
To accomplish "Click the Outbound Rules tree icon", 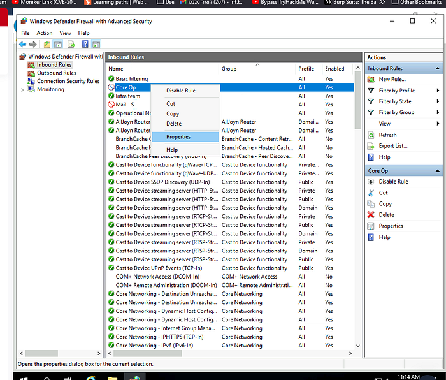I will pos(31,73).
